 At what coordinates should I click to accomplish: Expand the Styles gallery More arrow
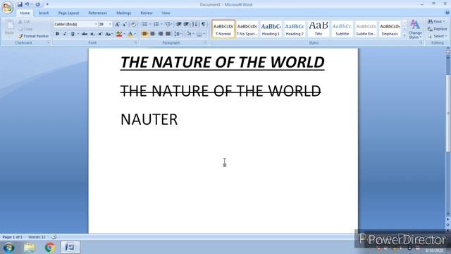click(x=404, y=35)
